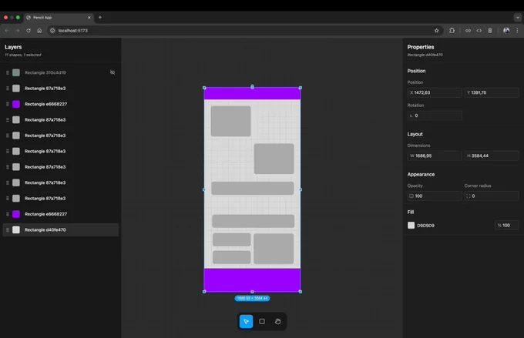
Task: Click the Layout section heading
Action: coord(415,134)
